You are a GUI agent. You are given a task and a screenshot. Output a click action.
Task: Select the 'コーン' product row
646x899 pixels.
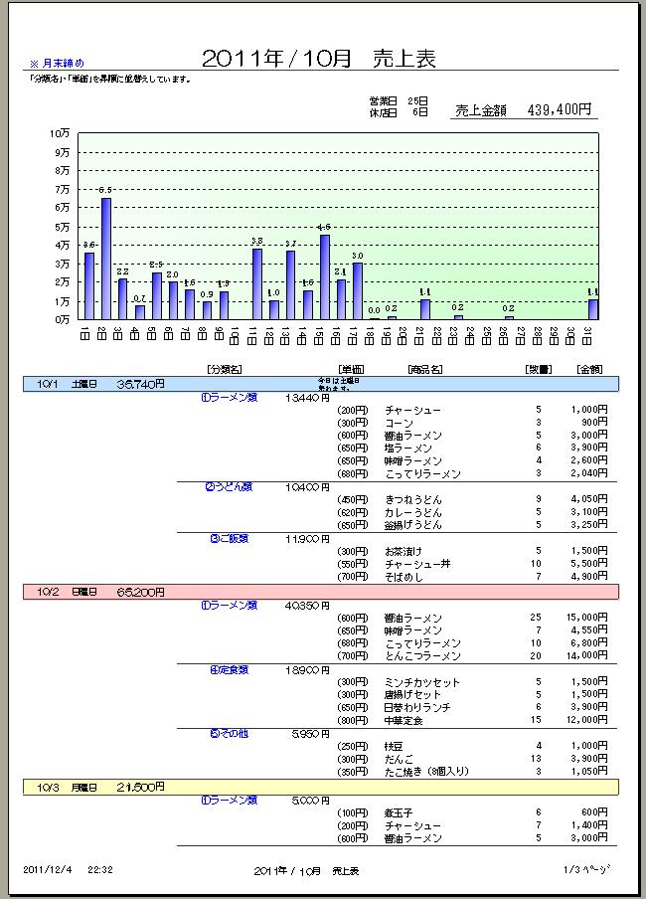tap(472, 423)
